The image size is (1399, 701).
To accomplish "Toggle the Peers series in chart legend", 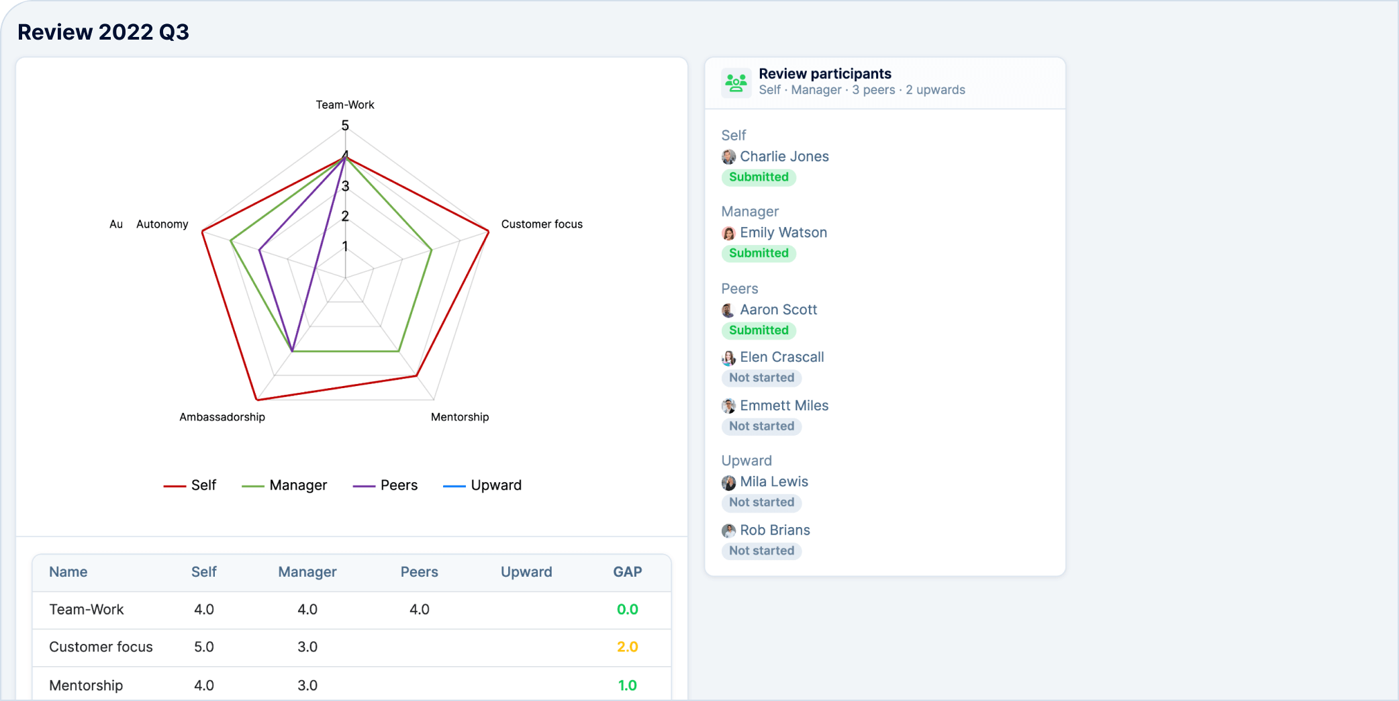I will (385, 485).
